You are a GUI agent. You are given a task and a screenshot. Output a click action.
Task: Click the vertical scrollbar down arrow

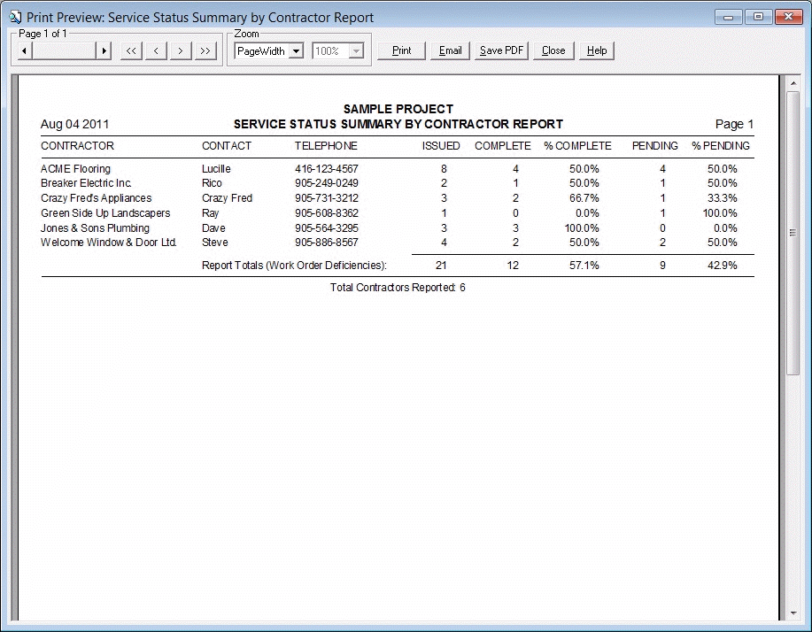tap(793, 613)
